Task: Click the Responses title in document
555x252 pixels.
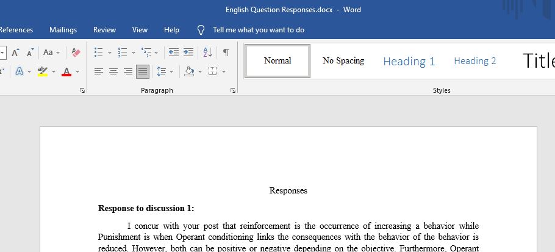Action: [288, 191]
